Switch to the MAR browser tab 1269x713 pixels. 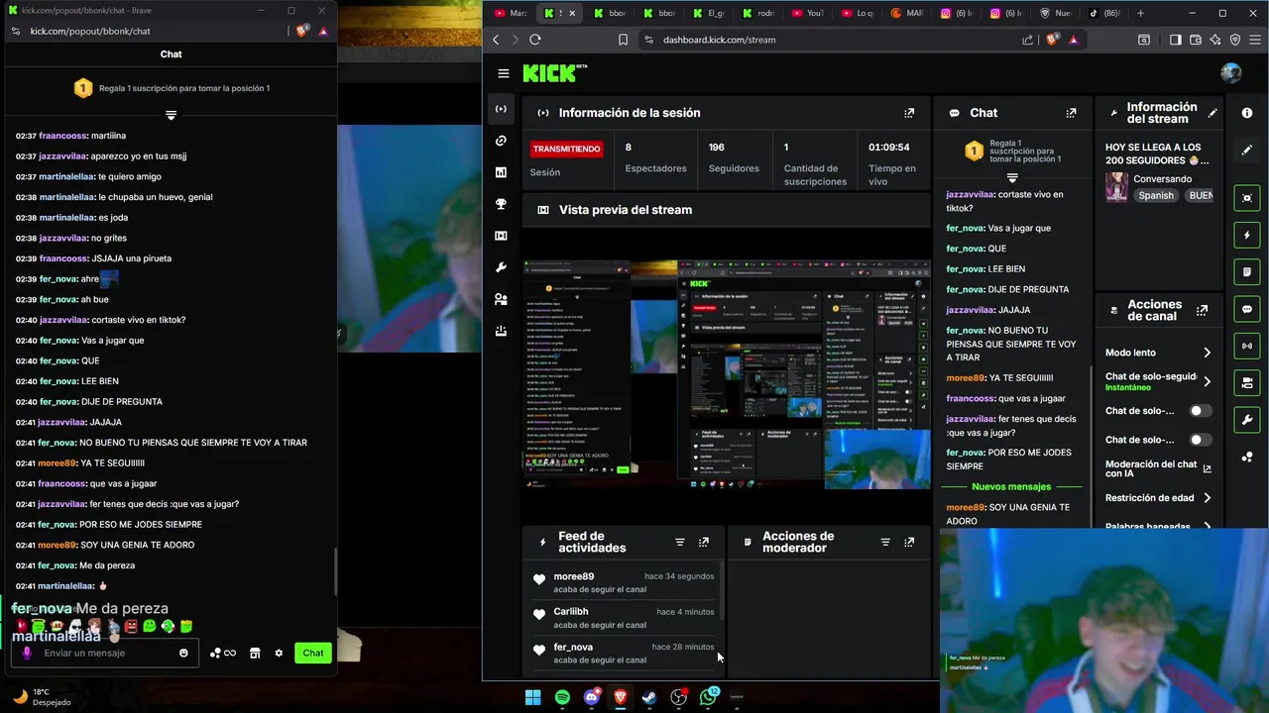point(906,13)
